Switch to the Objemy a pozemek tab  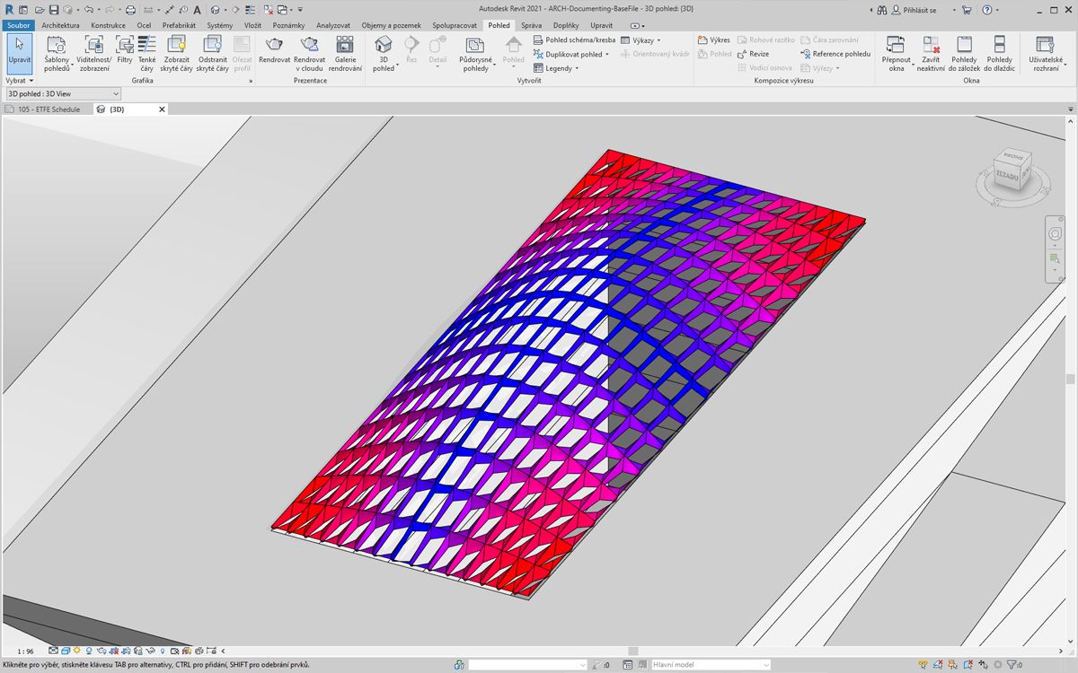pos(391,25)
